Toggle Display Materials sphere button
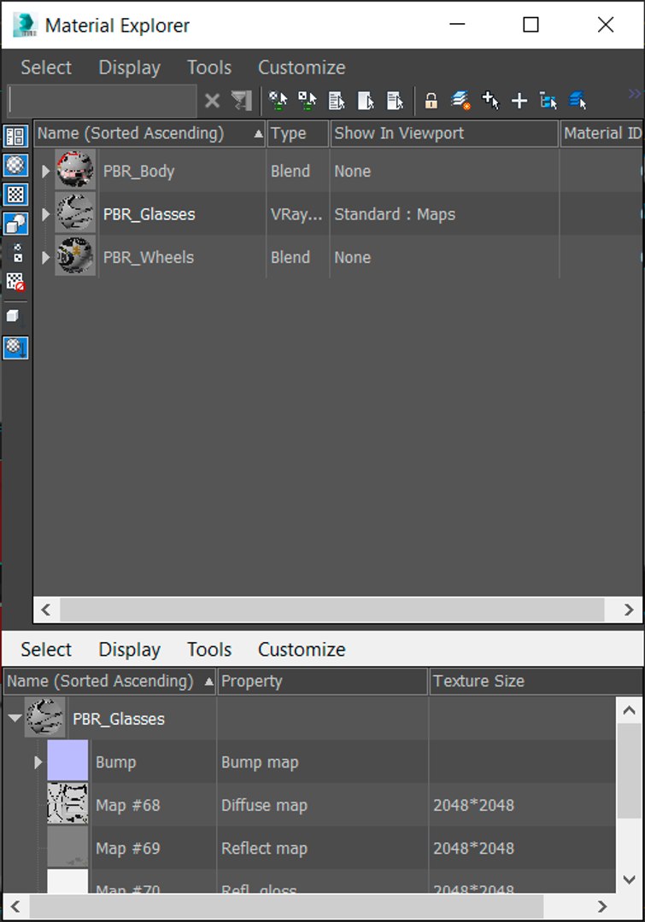The width and height of the screenshot is (645, 922). click(x=16, y=166)
